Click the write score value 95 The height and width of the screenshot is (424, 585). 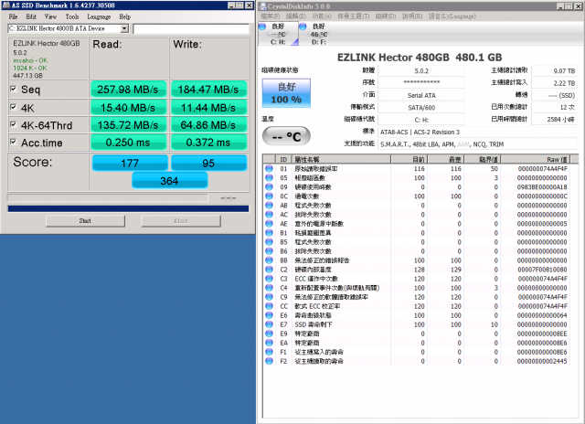point(208,163)
